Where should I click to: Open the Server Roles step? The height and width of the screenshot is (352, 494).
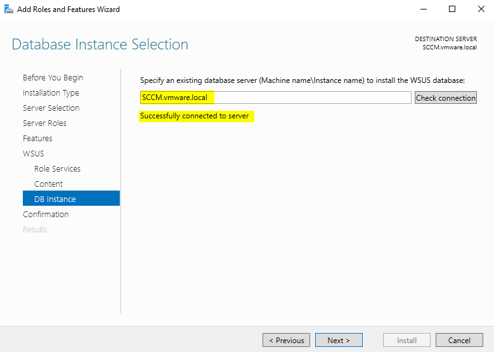(44, 123)
